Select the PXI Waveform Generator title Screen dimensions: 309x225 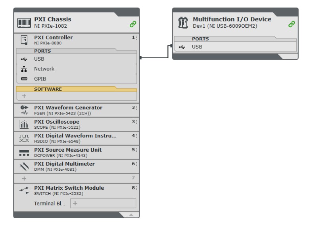pos(68,108)
